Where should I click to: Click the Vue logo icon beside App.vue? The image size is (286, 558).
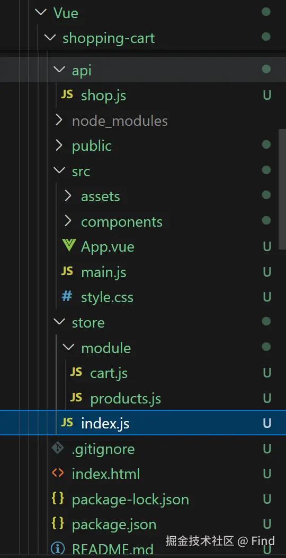[x=68, y=245]
